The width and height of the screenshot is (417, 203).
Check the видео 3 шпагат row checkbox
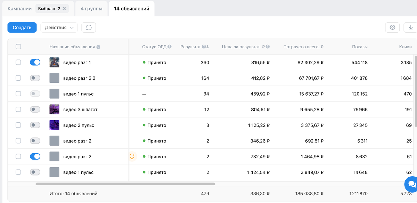click(x=18, y=109)
